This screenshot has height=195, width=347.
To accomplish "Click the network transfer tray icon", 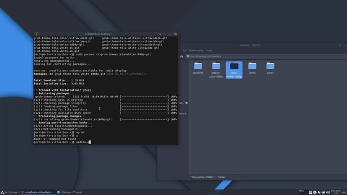I will tap(319, 192).
